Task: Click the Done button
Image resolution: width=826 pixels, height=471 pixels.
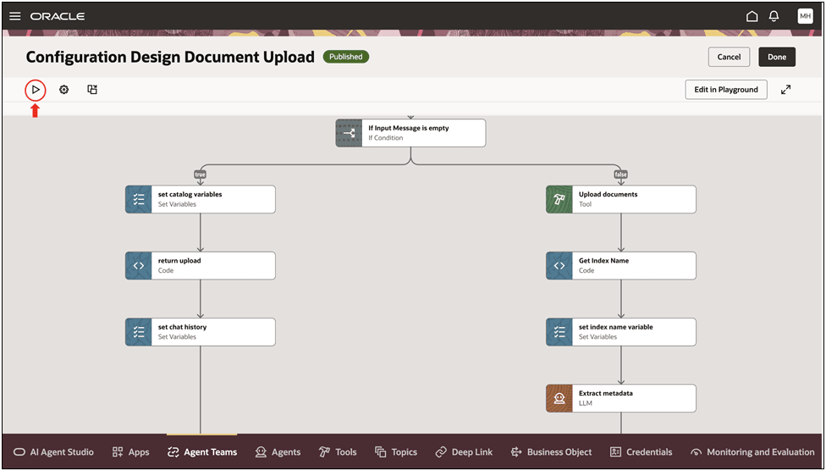Action: pos(777,57)
